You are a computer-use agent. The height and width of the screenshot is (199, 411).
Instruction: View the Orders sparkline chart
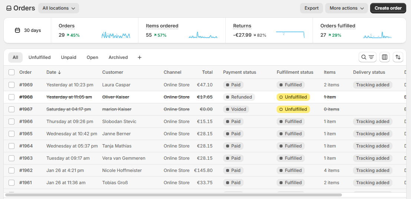point(115,35)
